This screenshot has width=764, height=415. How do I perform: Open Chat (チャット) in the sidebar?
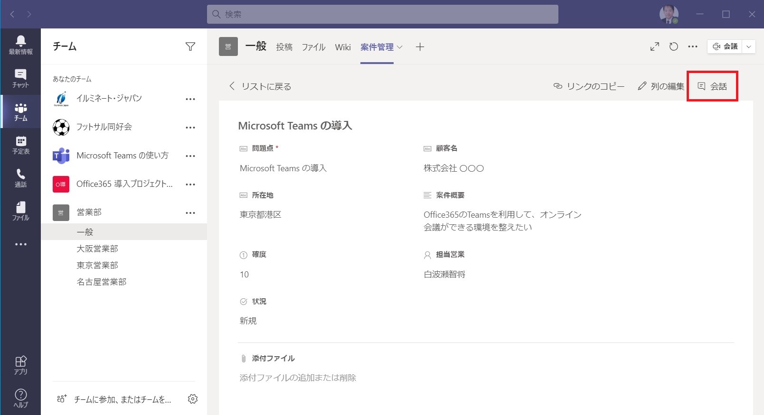coord(20,78)
